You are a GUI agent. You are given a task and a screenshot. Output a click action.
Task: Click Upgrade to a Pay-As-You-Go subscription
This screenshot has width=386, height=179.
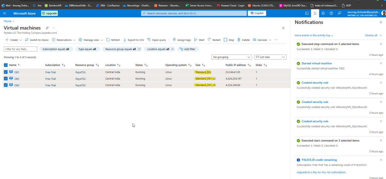click(321, 172)
